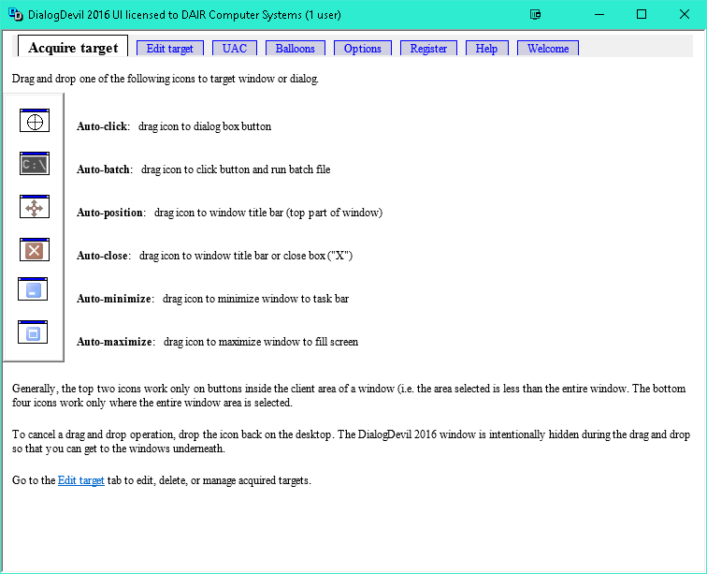Open the Register tab
The image size is (707, 574).
coord(428,49)
